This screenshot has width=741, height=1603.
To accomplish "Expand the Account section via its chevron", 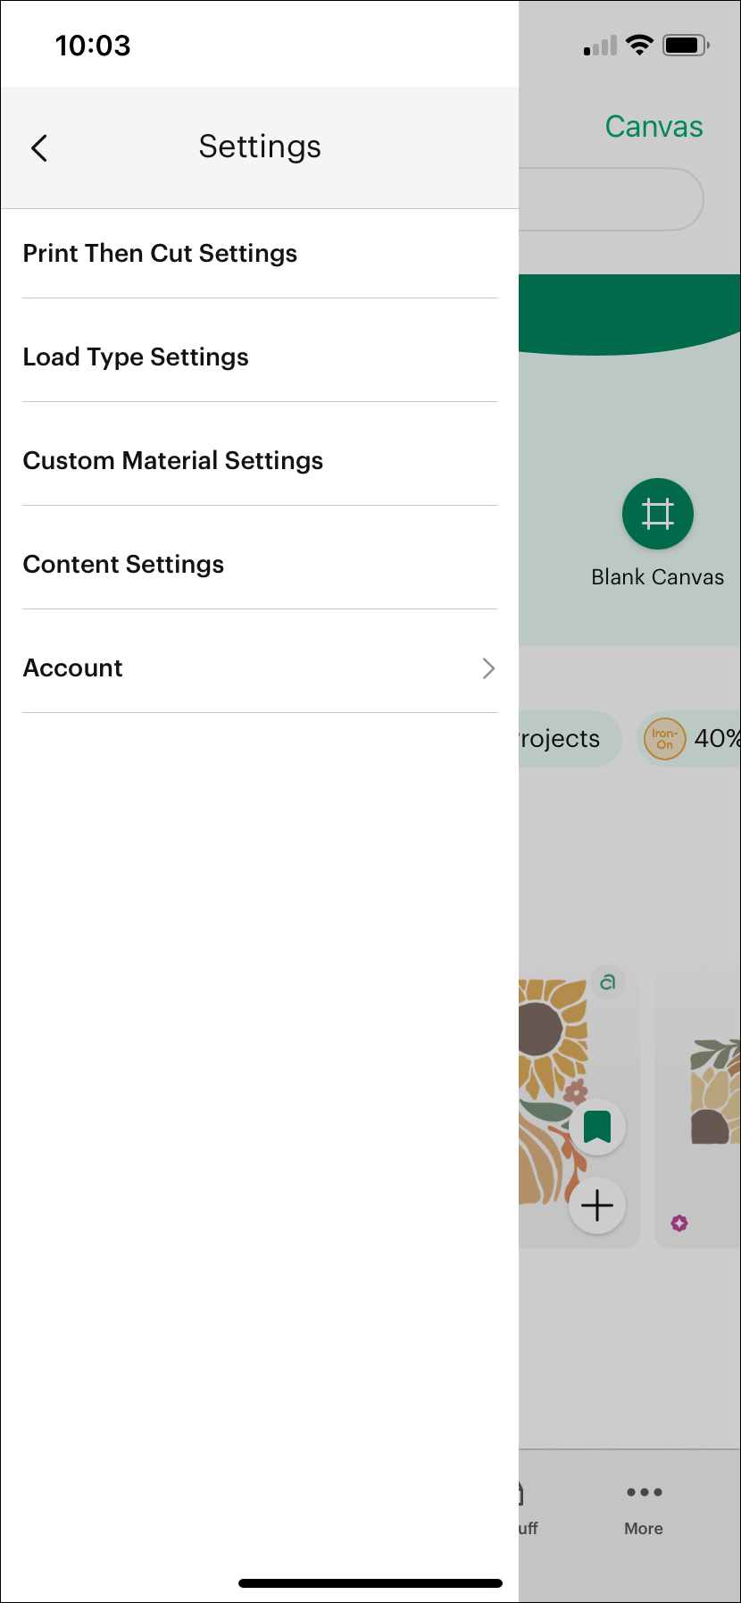I will (488, 668).
